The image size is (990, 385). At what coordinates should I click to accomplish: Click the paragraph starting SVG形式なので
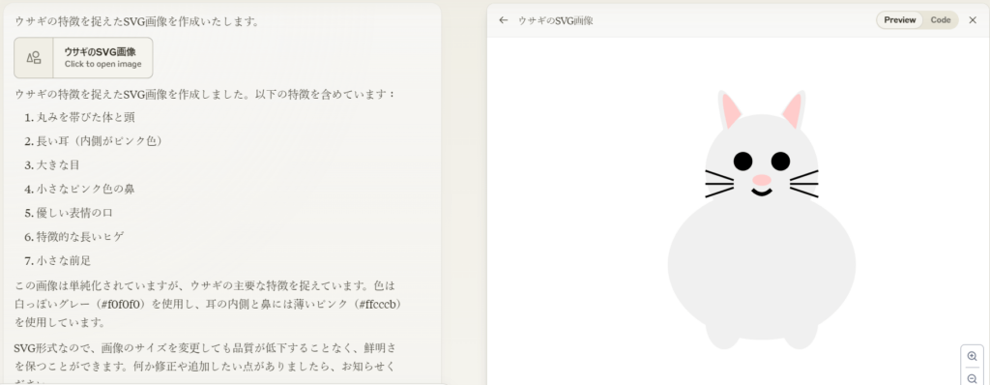coord(206,366)
